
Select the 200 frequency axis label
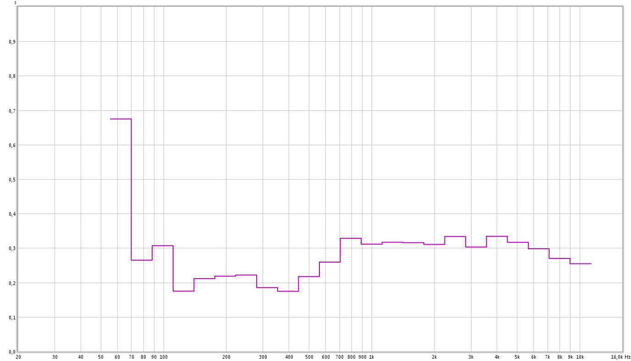(226, 357)
